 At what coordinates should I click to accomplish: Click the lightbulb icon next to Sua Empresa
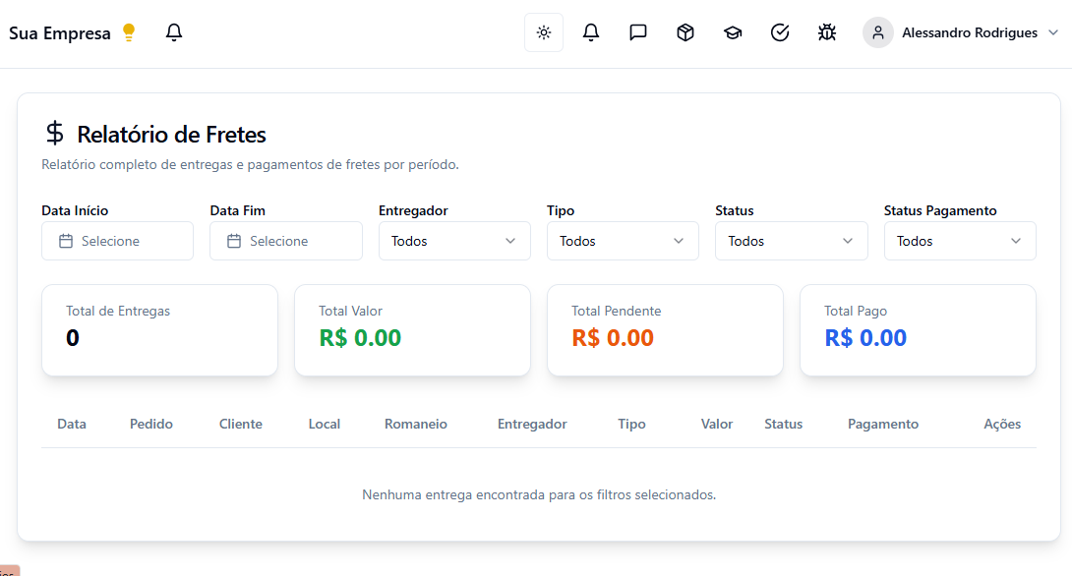129,31
